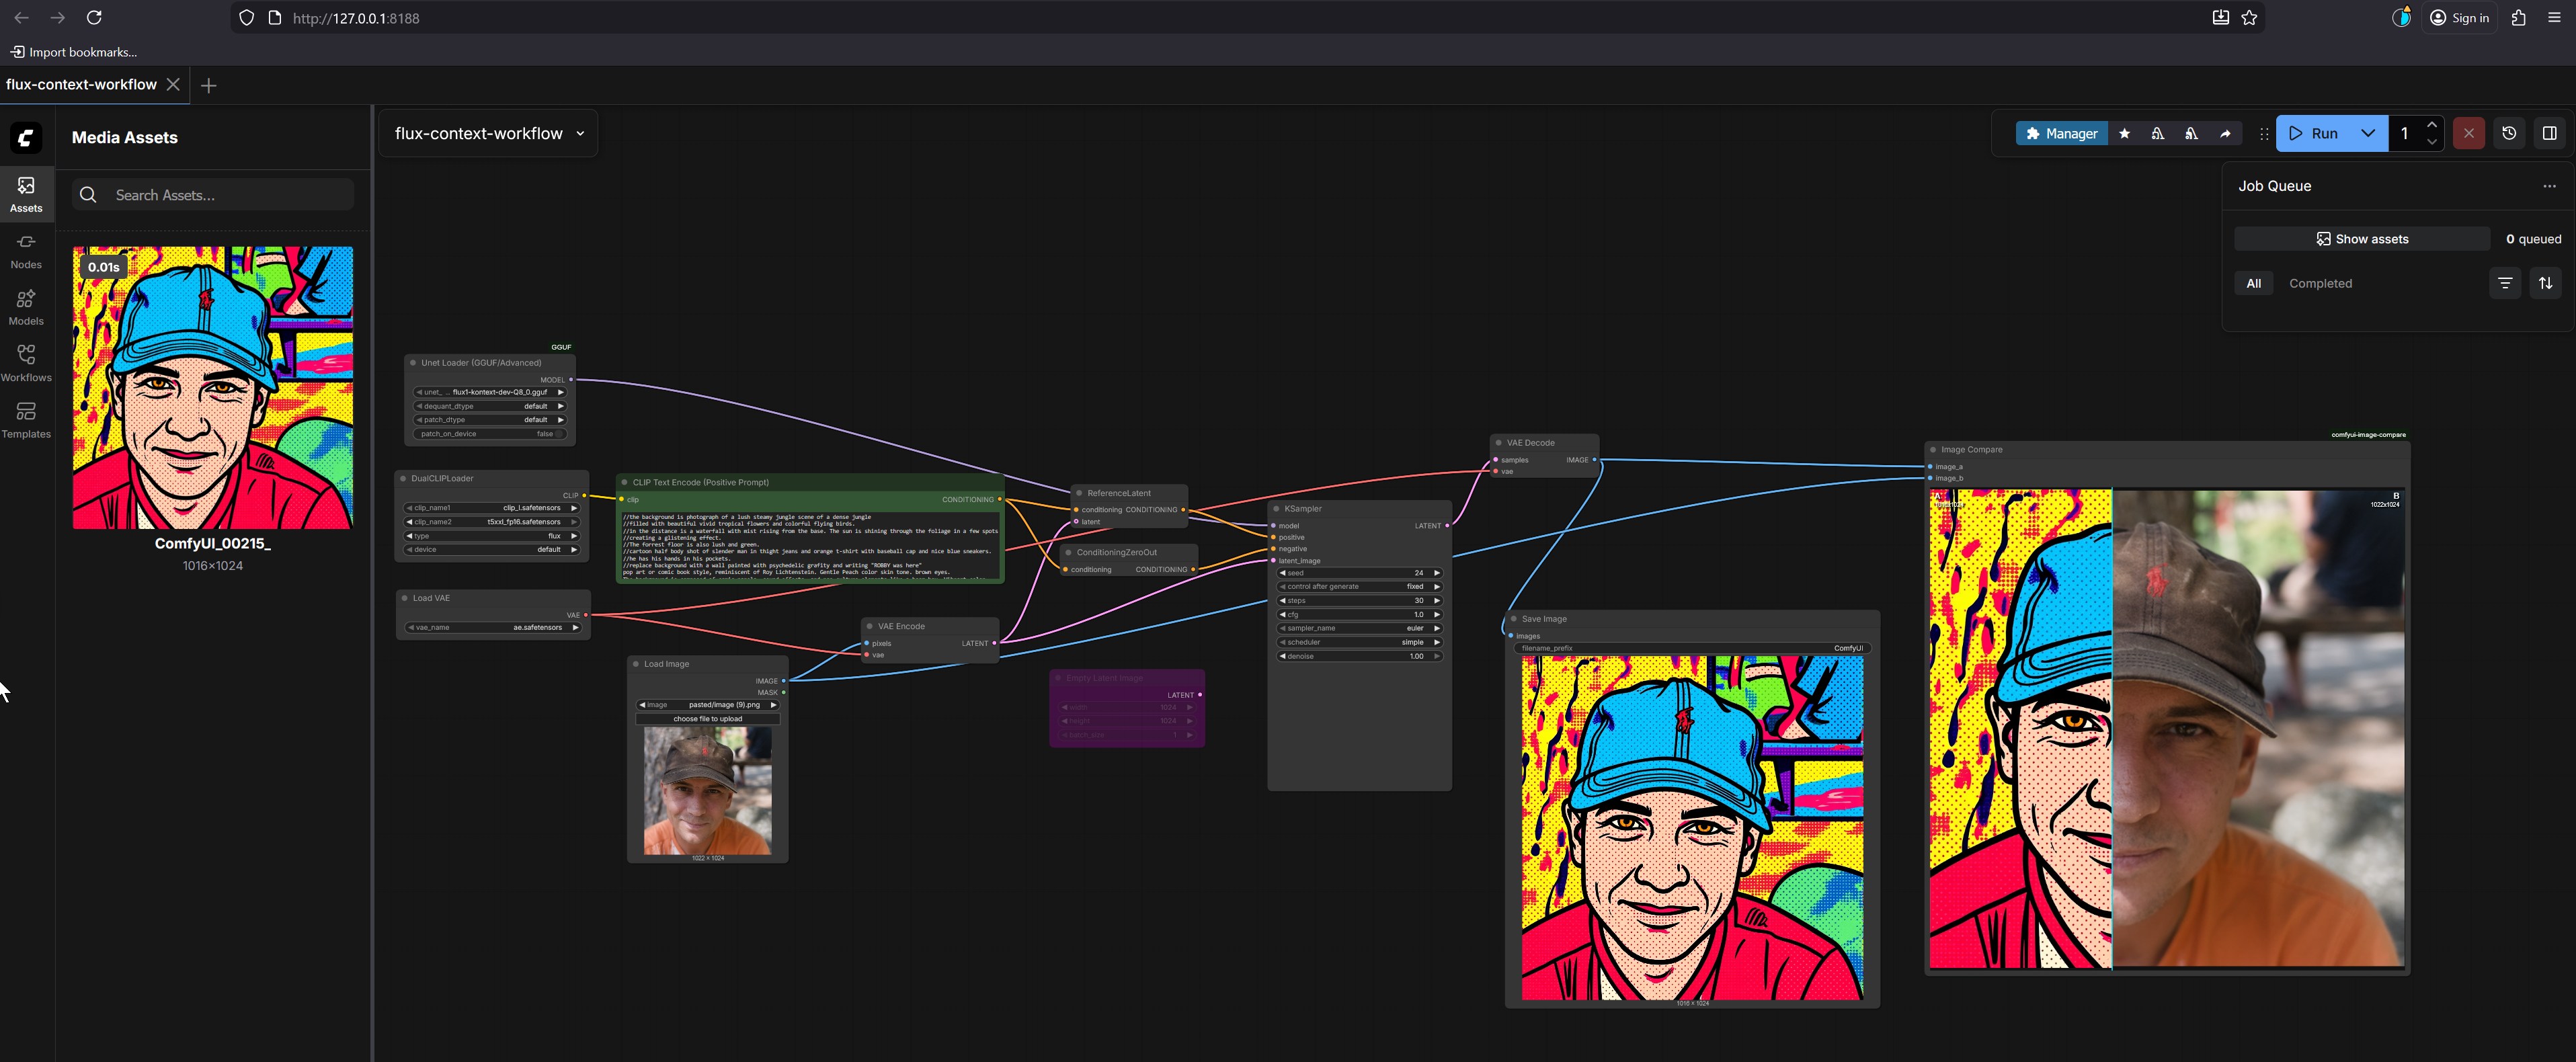Toggle the right side panel layout icon
Image resolution: width=2576 pixels, height=1062 pixels.
point(2549,133)
